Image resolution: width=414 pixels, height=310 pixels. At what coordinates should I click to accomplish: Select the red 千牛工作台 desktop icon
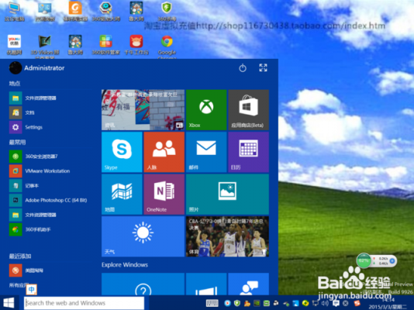click(x=136, y=45)
